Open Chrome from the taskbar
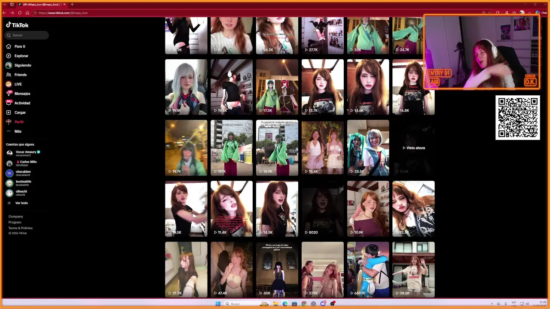This screenshot has height=309, width=550. [x=304, y=304]
